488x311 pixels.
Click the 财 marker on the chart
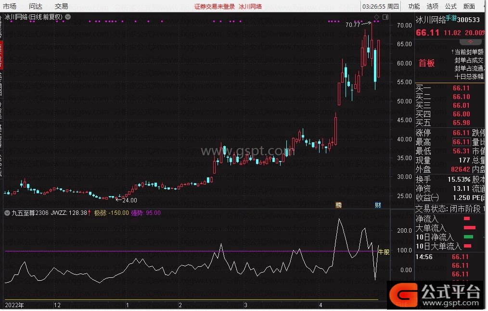378,205
